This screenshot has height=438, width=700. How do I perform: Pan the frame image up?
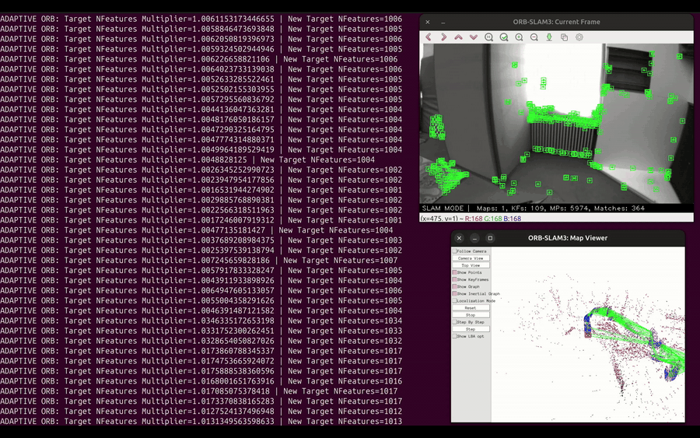pyautogui.click(x=458, y=37)
